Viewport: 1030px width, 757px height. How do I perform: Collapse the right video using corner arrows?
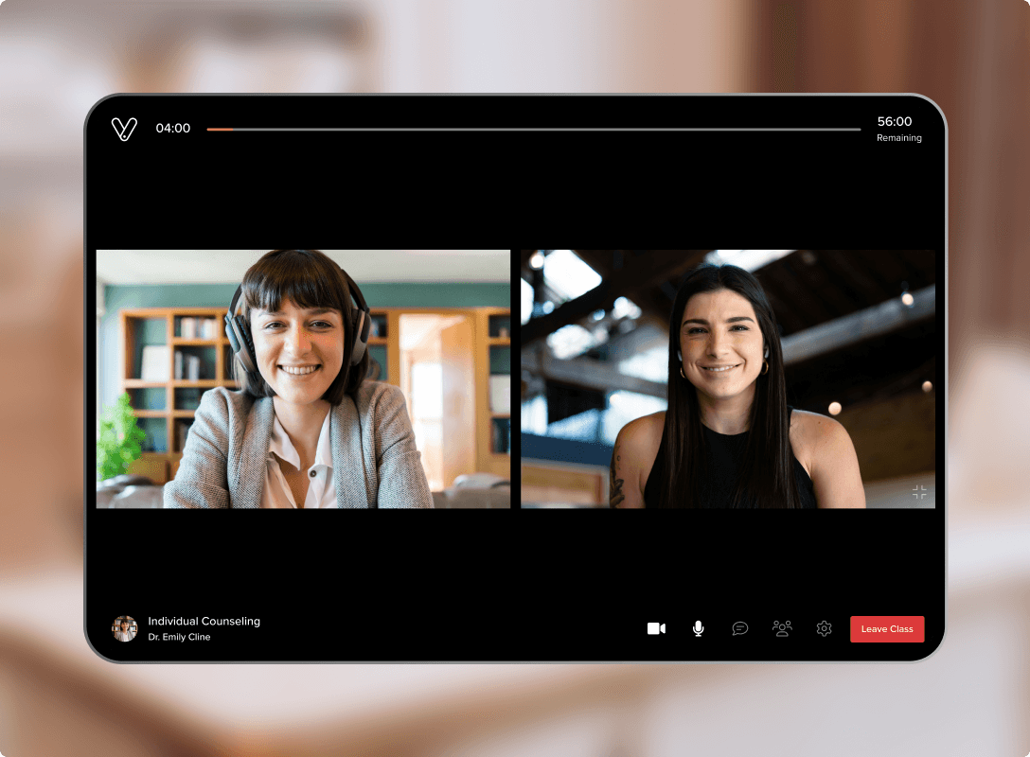pyautogui.click(x=919, y=492)
